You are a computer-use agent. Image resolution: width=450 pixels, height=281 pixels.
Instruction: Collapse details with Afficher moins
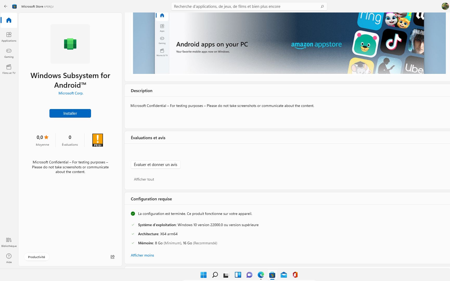point(142,255)
